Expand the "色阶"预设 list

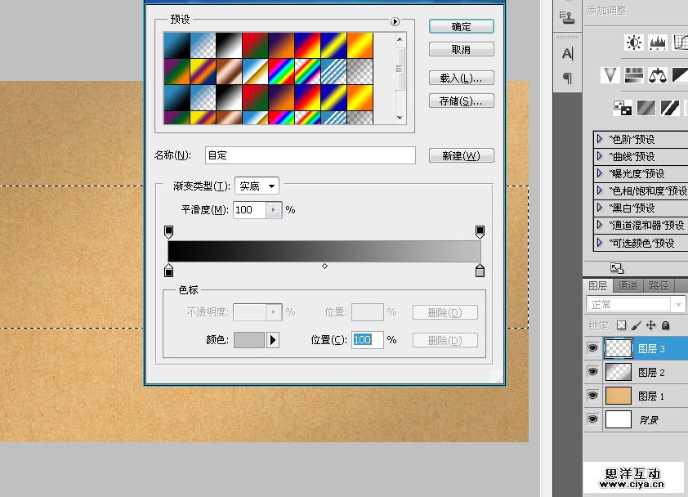point(600,139)
